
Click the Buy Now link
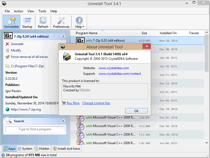(73, 103)
